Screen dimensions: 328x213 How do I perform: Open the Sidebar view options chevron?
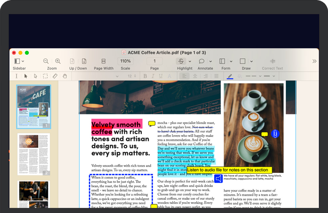[x=23, y=61]
